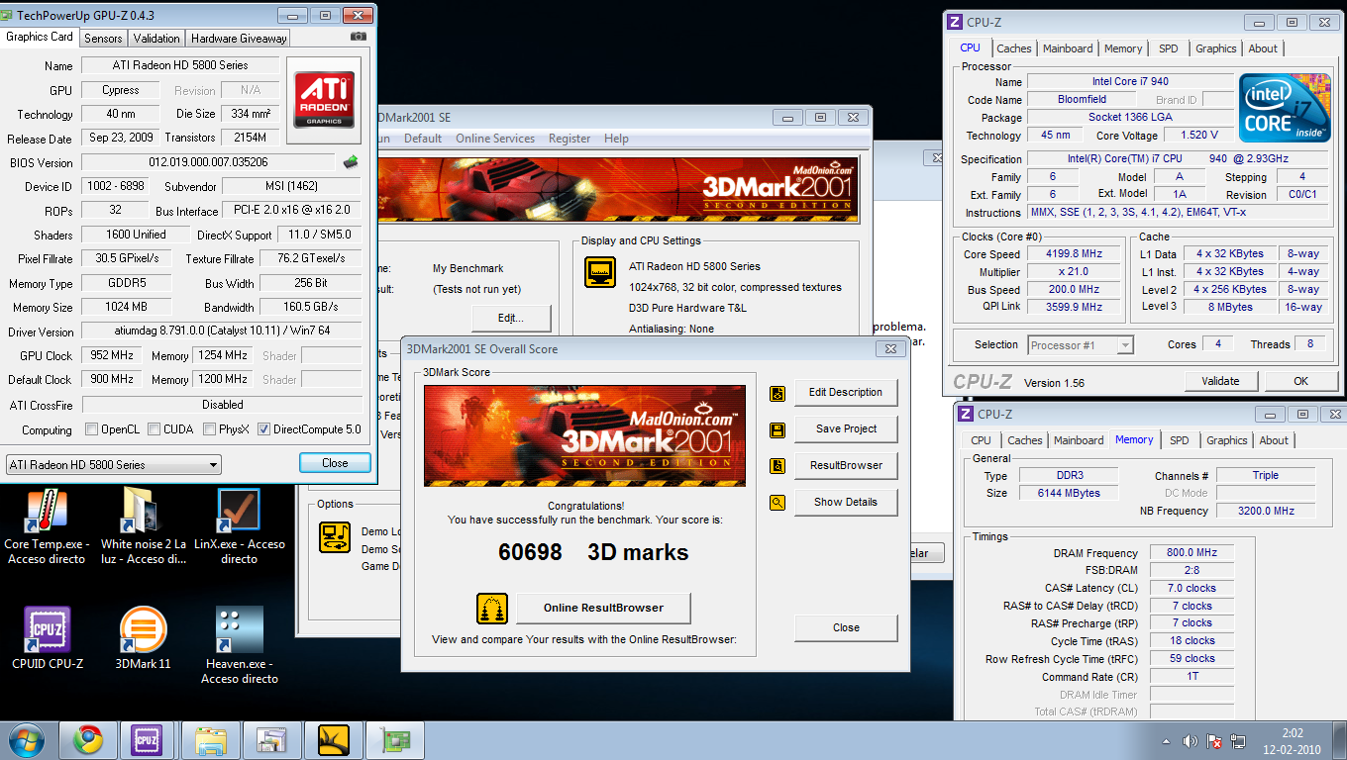Click the Close button in GPU-Z
The image size is (1347, 760).
[335, 463]
